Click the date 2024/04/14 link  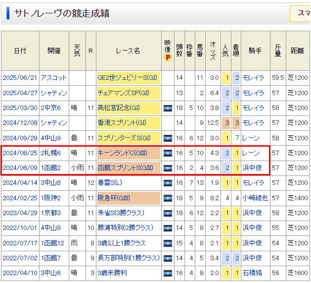tap(20, 182)
